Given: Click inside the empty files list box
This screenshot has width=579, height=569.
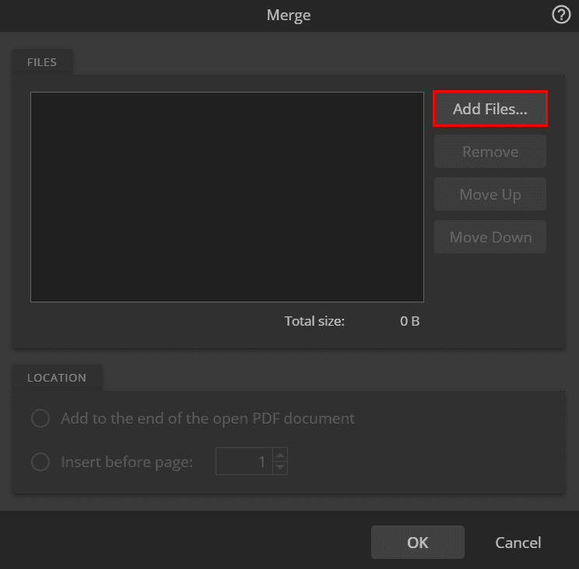Looking at the screenshot, I should 227,197.
